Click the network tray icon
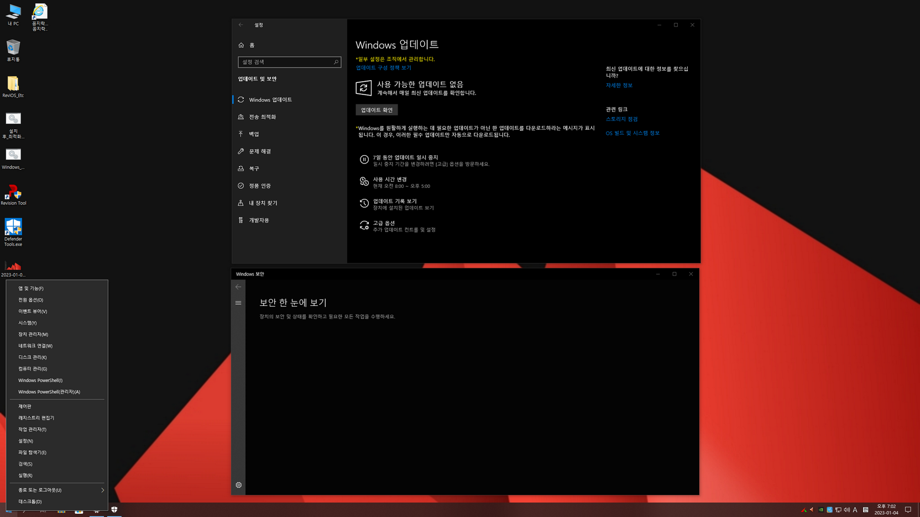The height and width of the screenshot is (517, 920). [838, 510]
